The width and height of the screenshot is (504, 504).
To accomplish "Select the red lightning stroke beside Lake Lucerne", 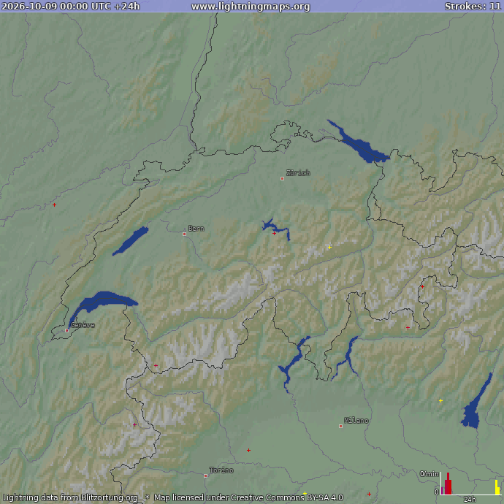I will click(x=274, y=233).
